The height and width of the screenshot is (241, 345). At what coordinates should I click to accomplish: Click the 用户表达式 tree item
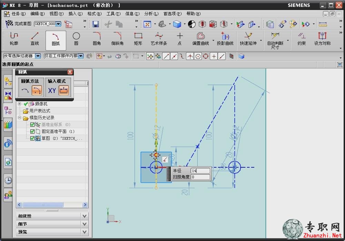pos(40,111)
